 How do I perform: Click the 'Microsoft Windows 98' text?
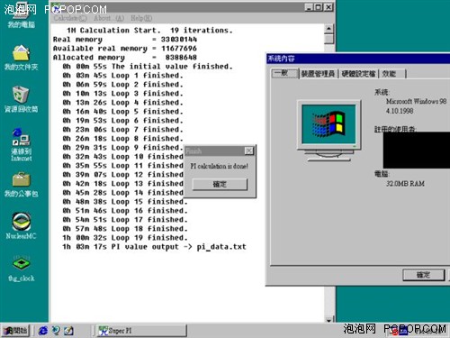[x=416, y=101]
